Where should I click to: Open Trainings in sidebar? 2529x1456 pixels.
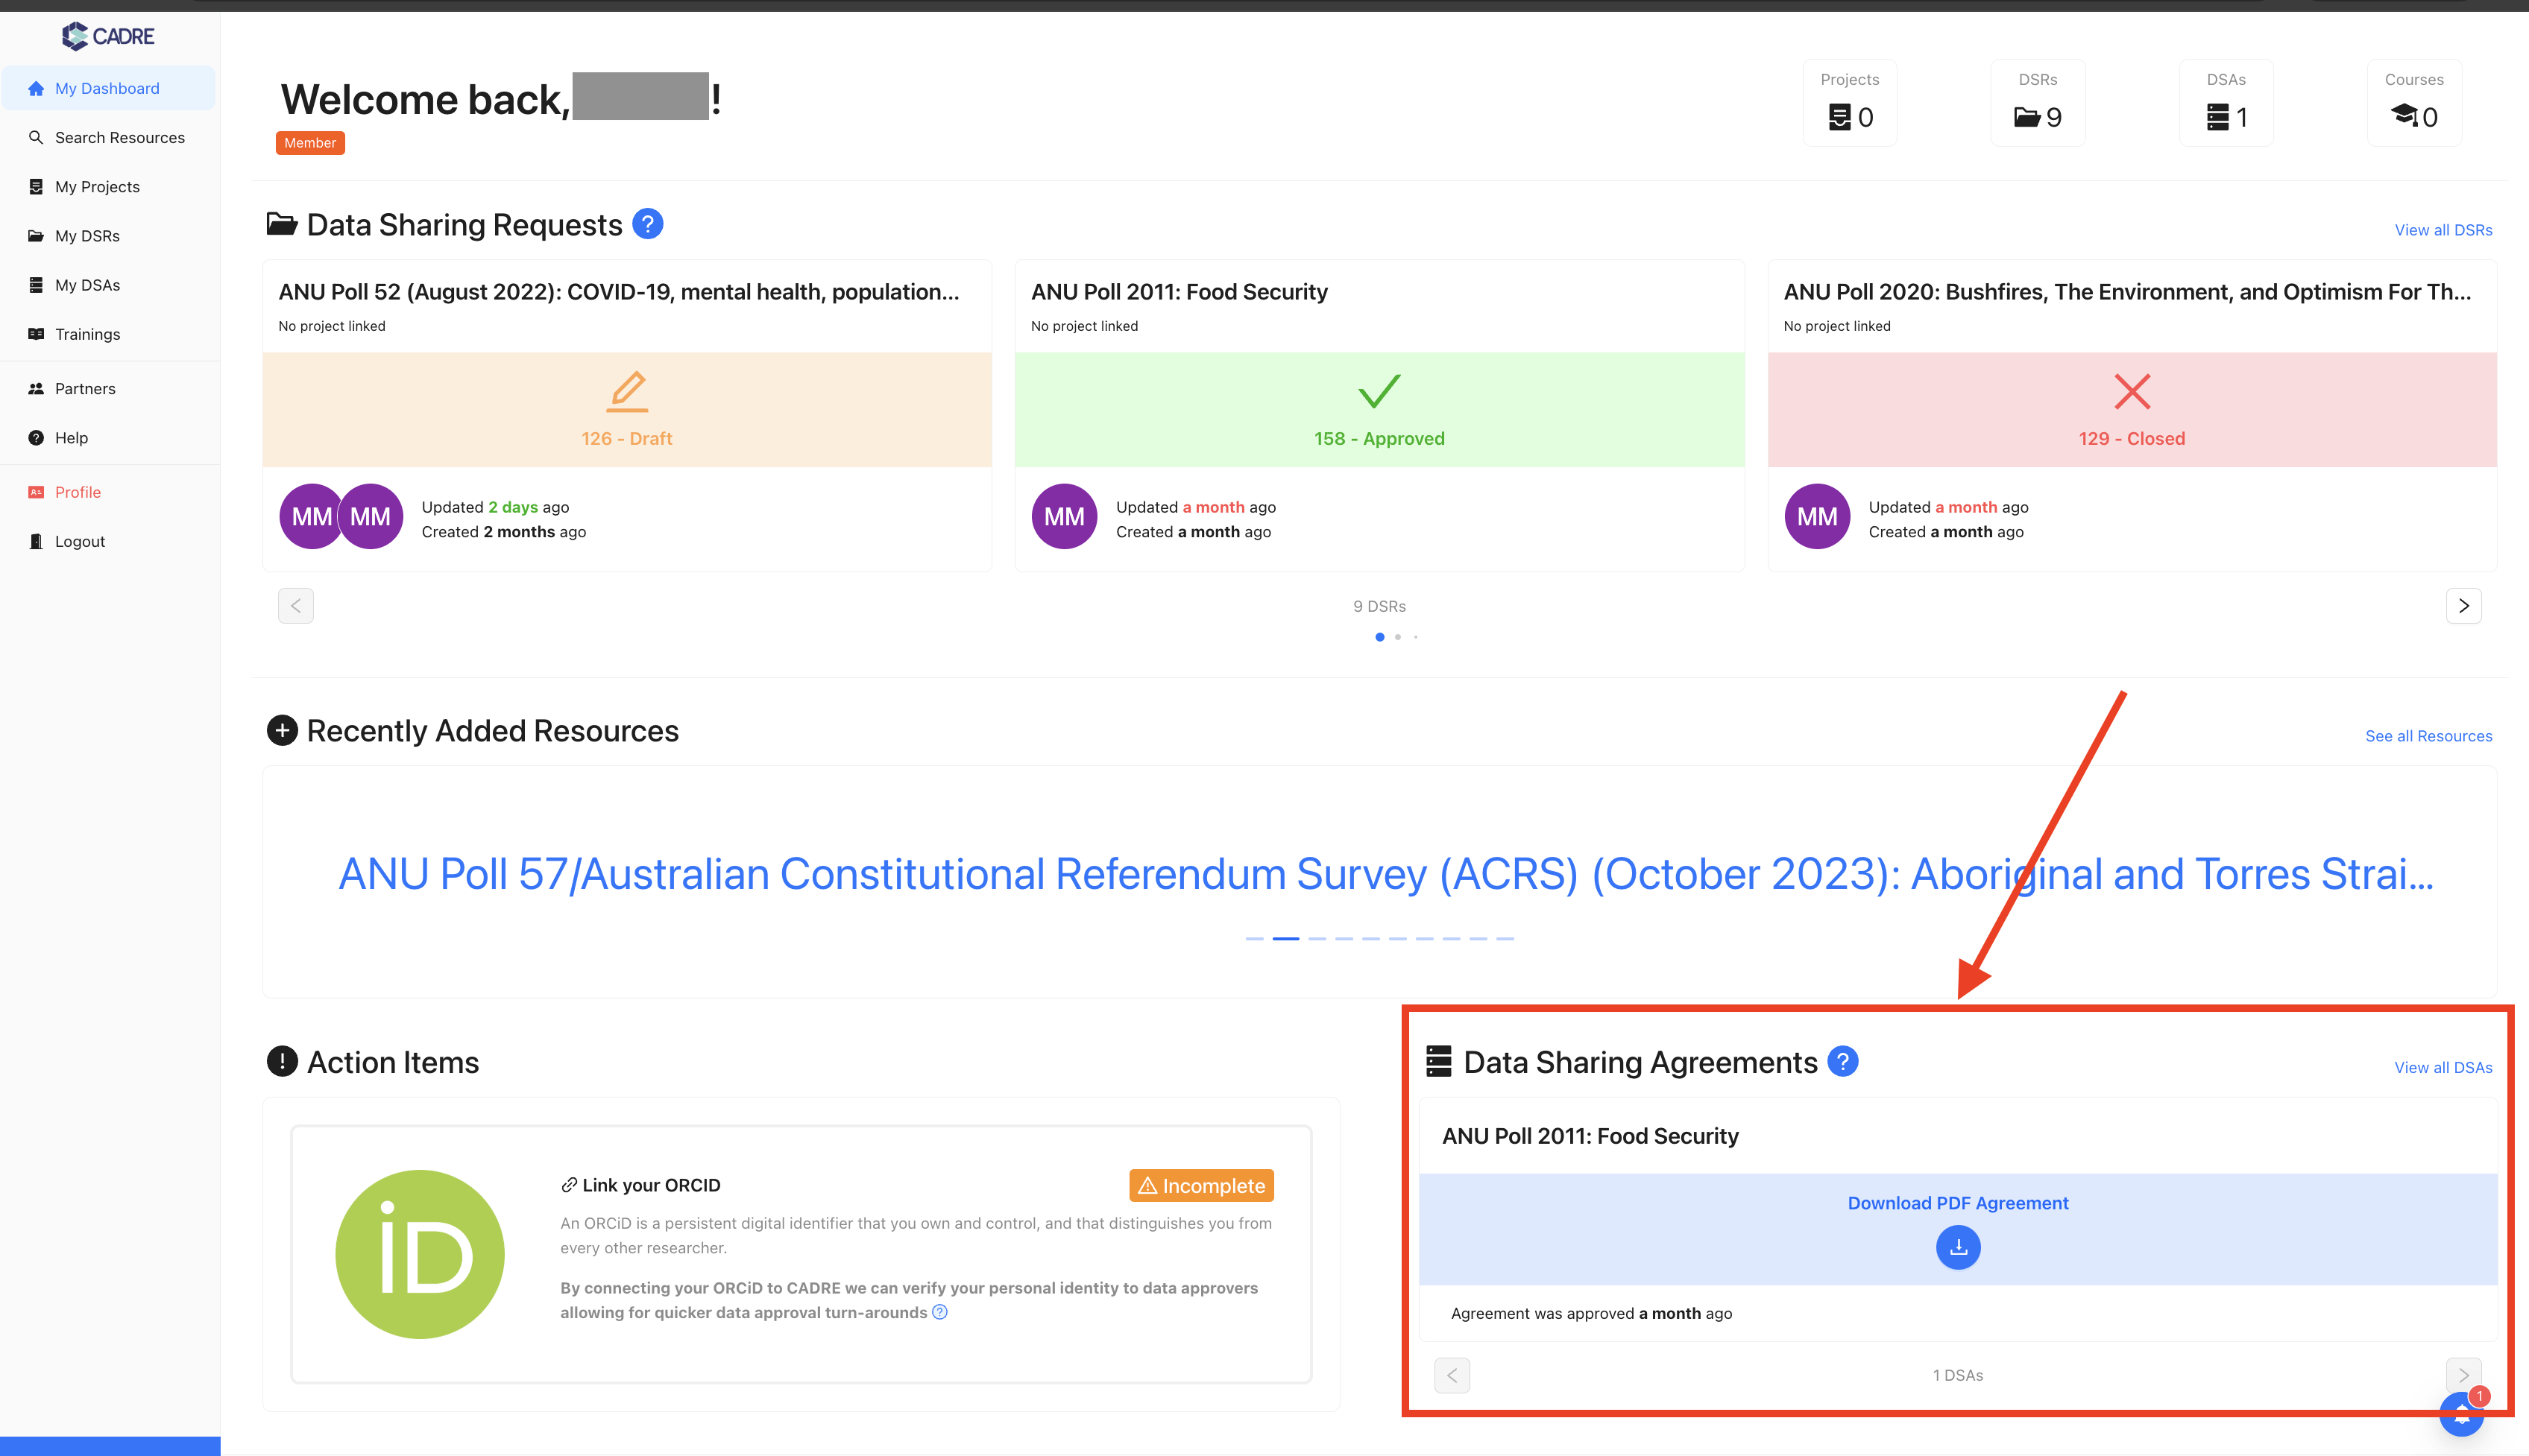pos(87,334)
